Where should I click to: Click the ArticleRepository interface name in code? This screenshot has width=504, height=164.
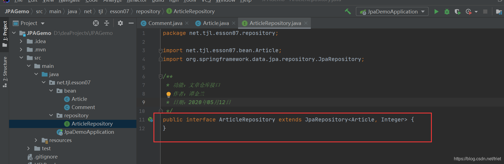point(247,119)
